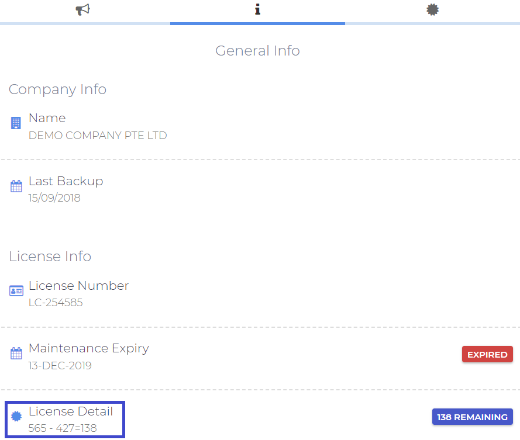Click the License Number ID card icon
Viewport: 520px width, 440px height.
(x=16, y=291)
